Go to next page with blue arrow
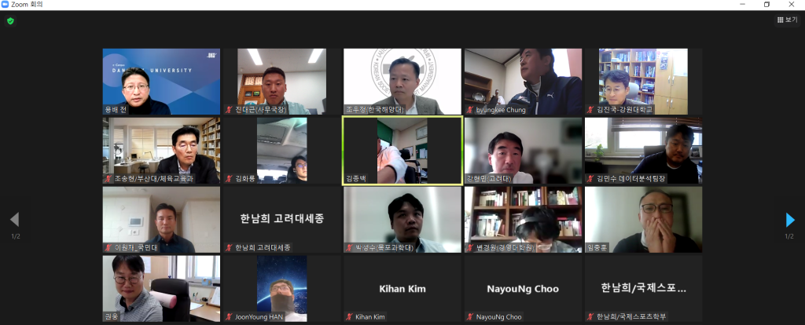805x325 pixels. [790, 220]
